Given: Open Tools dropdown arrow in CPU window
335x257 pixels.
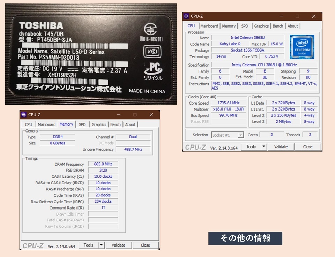Looking at the screenshot, I should pos(264,147).
